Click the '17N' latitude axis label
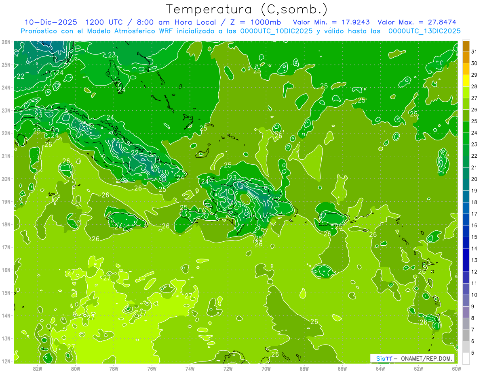 click(6, 247)
